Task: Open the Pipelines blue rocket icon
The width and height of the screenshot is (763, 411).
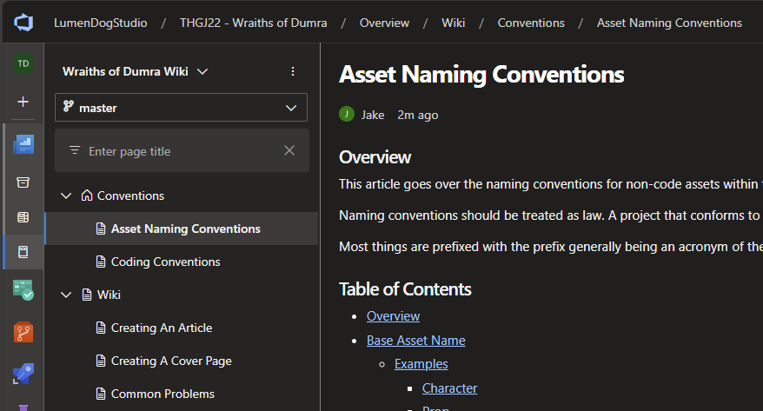Action: 23,374
